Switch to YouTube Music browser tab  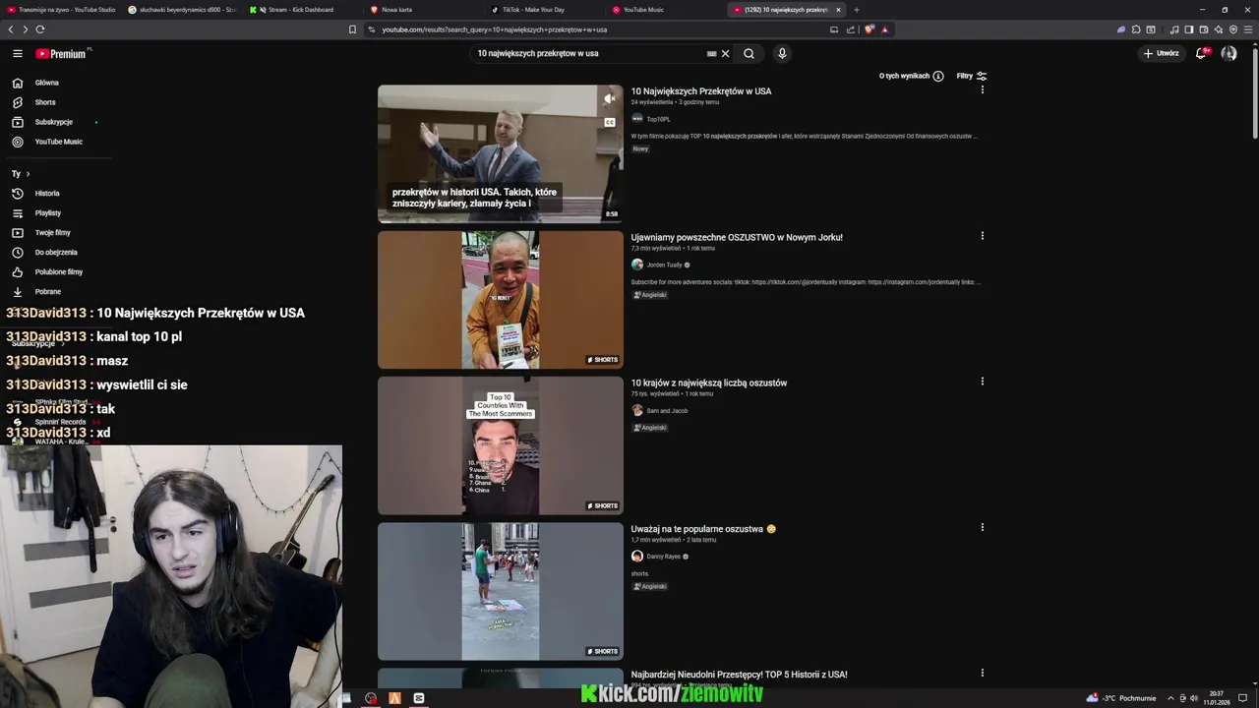pos(665,10)
